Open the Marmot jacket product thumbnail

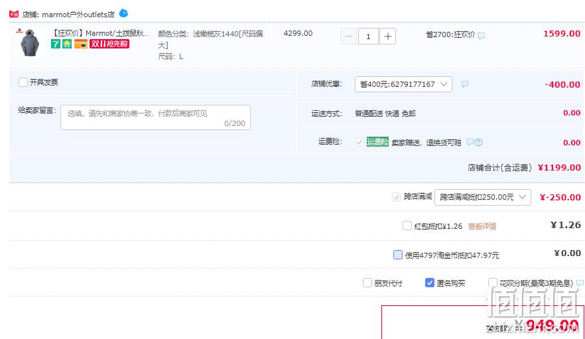click(x=29, y=42)
